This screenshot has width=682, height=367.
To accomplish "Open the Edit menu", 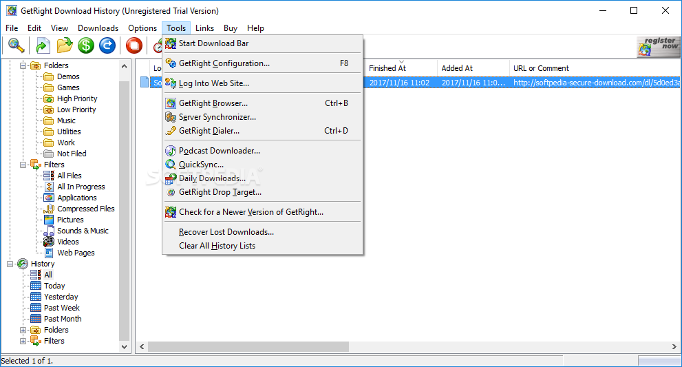I will pos(34,28).
